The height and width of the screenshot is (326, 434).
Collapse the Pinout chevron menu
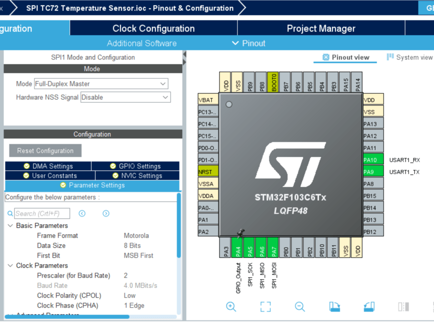tap(234, 43)
